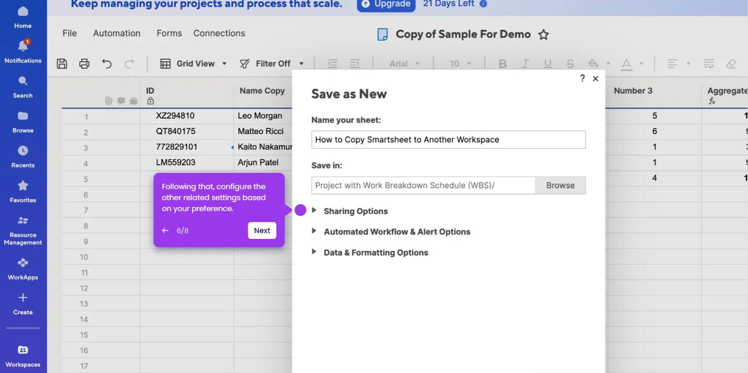Open the Arial font dropdown
The height and width of the screenshot is (373, 748).
404,63
